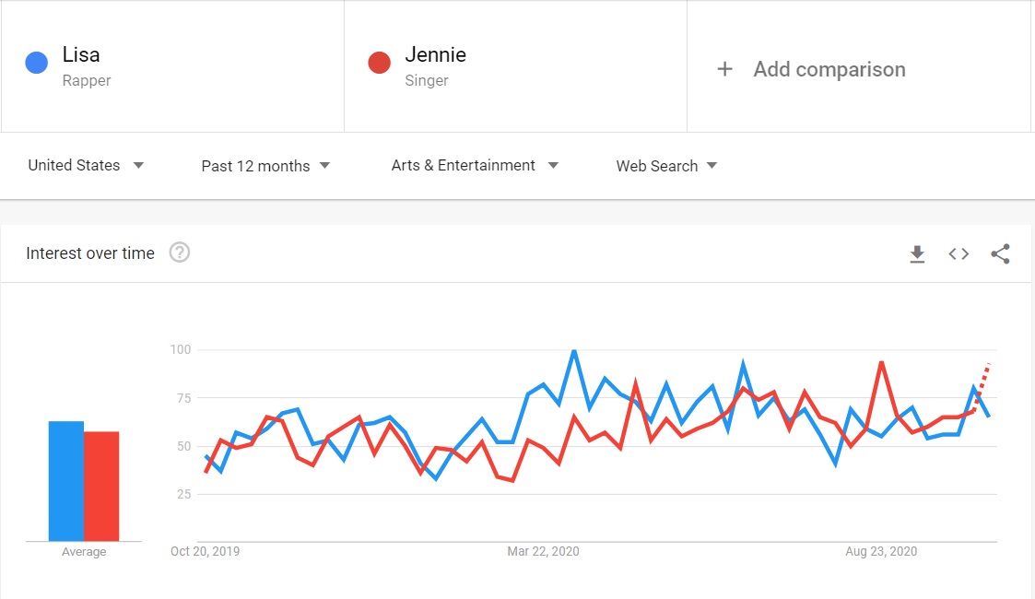The image size is (1035, 599).
Task: Click the red Average bar
Action: coord(101,487)
